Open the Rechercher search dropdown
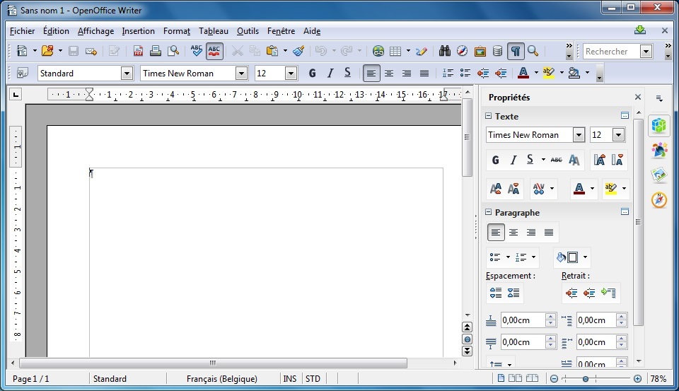 (x=646, y=52)
